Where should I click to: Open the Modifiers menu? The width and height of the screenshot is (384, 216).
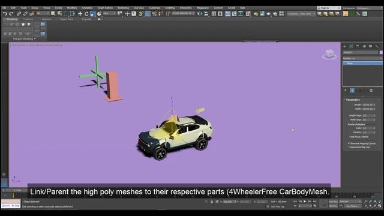(x=72, y=8)
